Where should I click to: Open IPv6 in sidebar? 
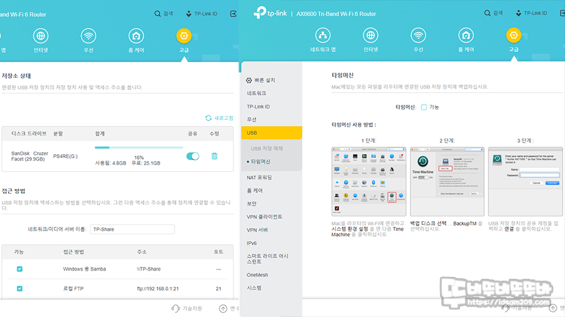tap(252, 243)
